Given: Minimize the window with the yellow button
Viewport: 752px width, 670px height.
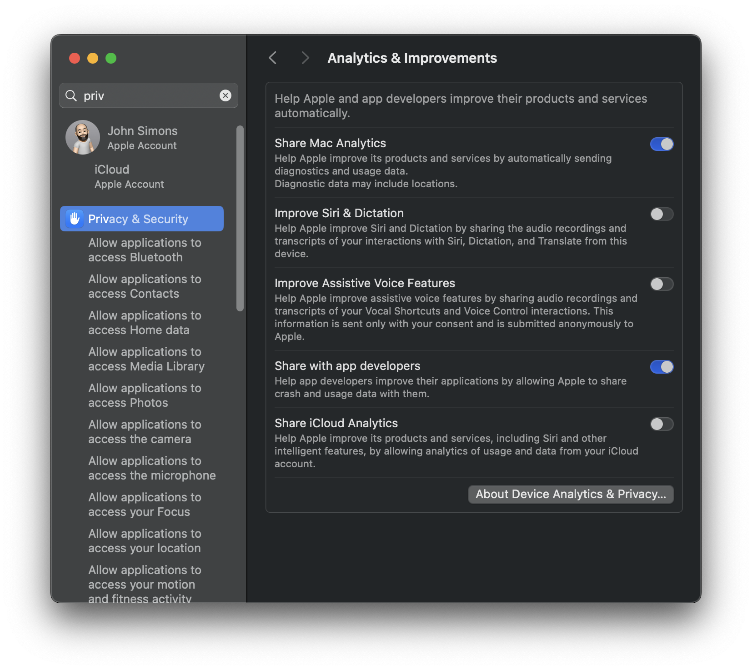Looking at the screenshot, I should click(93, 58).
